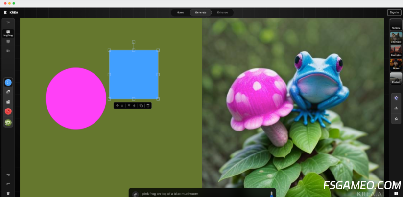Select the red tool in left toolbar
403x197 pixels.
tap(8, 111)
